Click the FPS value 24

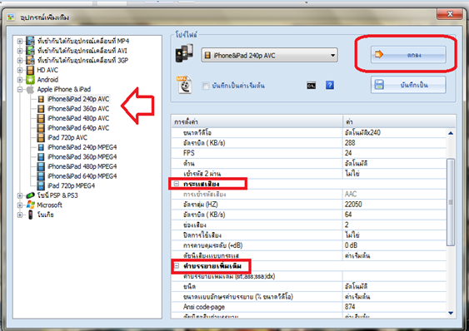(x=348, y=153)
